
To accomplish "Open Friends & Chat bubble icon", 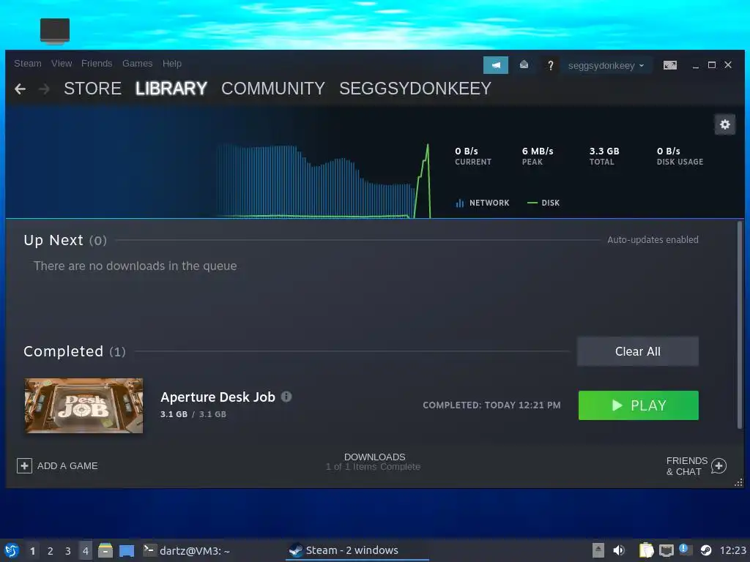I will (x=719, y=465).
